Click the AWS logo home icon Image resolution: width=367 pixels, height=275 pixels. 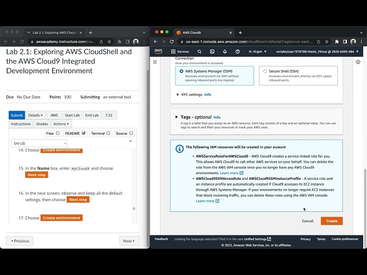coord(158,51)
